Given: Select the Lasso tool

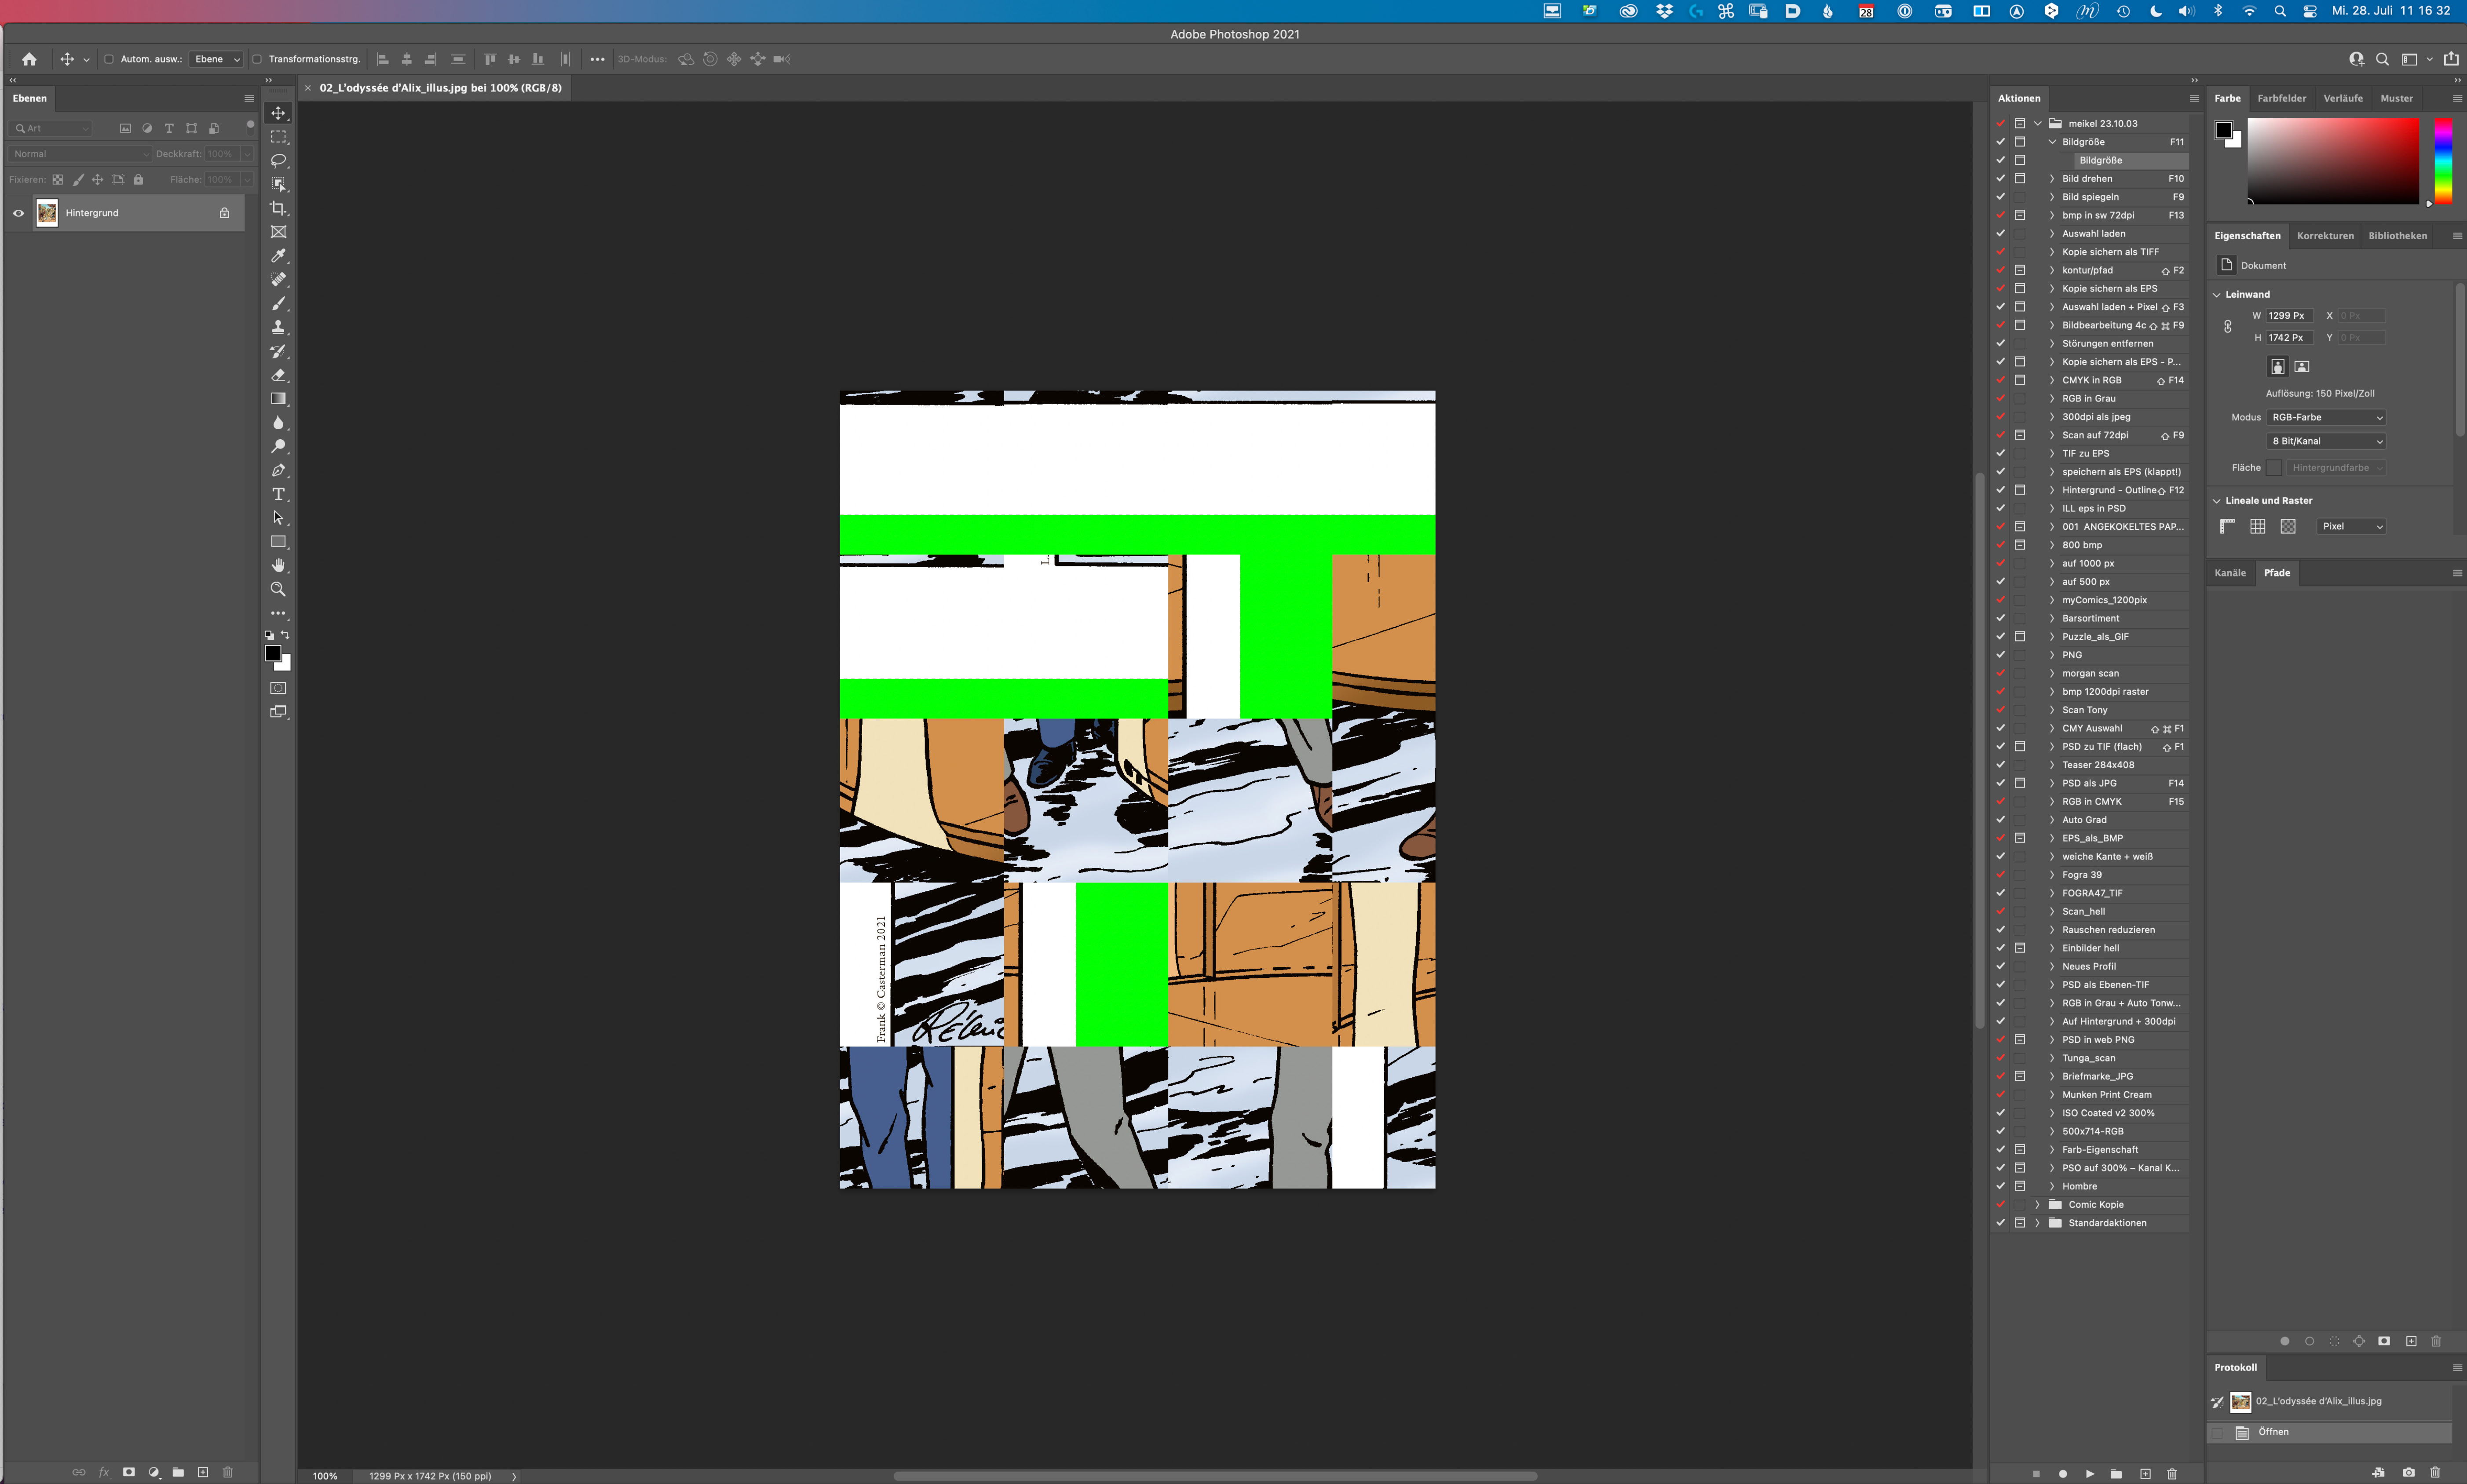Looking at the screenshot, I should 278,160.
